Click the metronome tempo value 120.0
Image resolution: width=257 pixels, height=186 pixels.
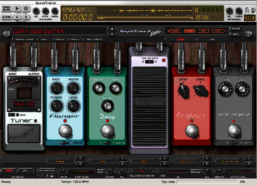point(249,18)
